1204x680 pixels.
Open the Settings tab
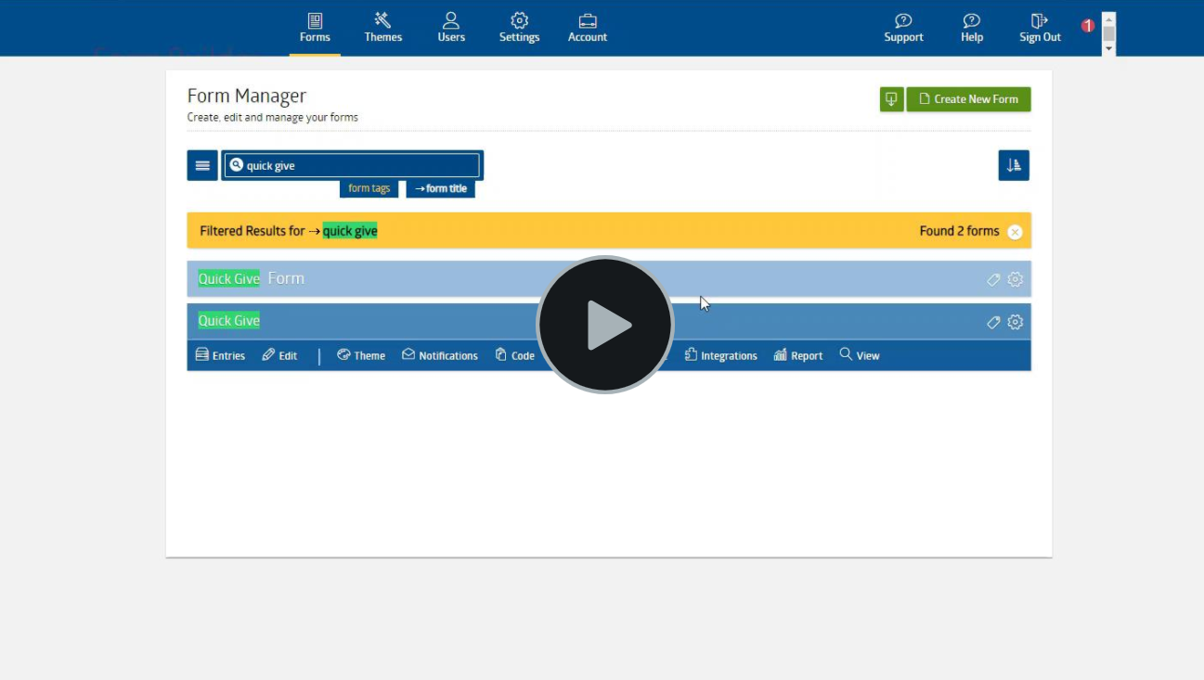pos(520,28)
